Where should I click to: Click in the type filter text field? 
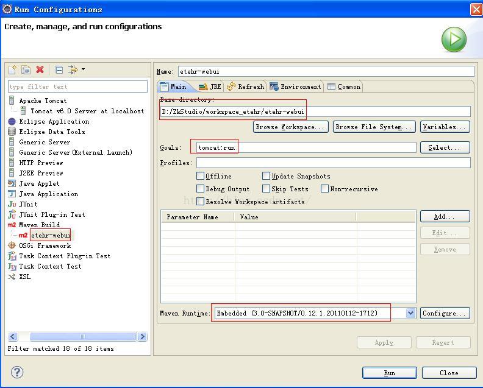(77, 86)
